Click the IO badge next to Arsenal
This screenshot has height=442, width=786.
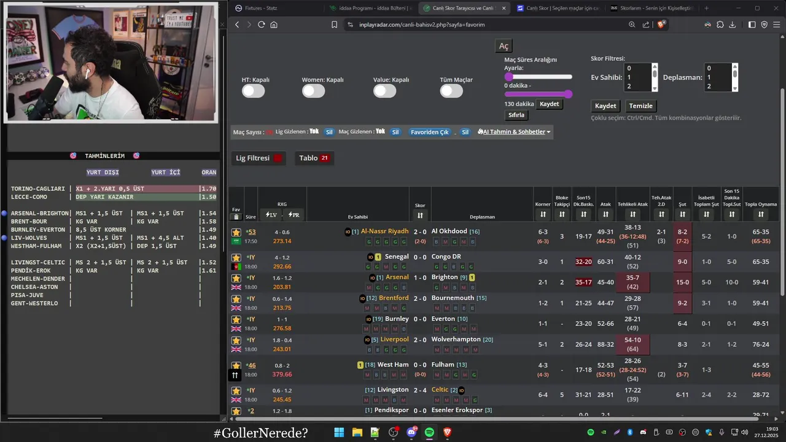click(372, 278)
